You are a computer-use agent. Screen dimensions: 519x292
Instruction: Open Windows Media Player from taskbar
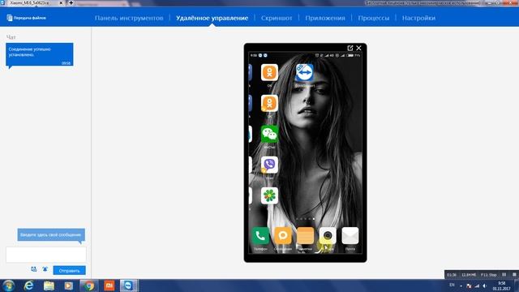click(68, 286)
